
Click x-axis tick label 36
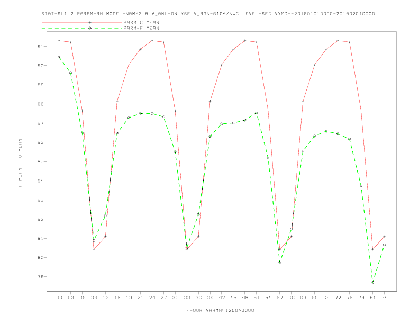[198, 298]
